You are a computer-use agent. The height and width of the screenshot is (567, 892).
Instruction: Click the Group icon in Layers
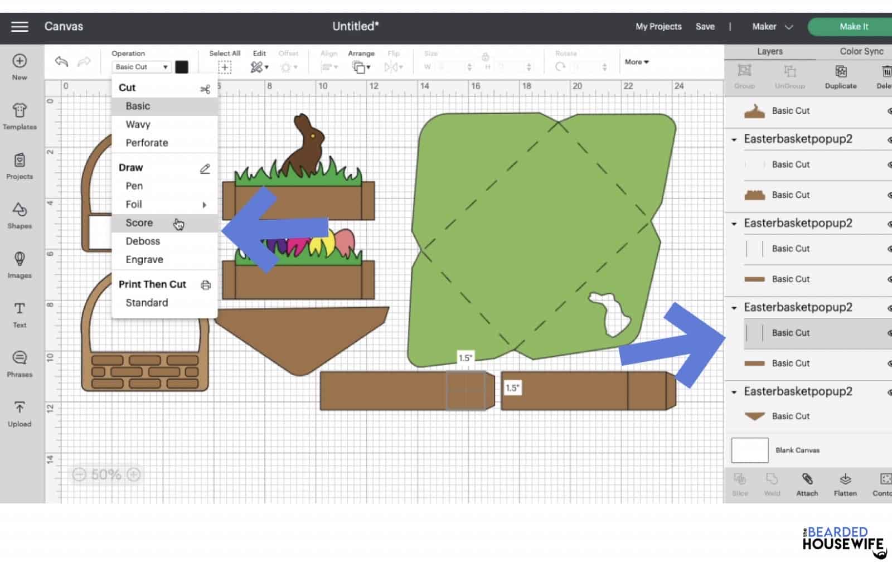tap(744, 71)
